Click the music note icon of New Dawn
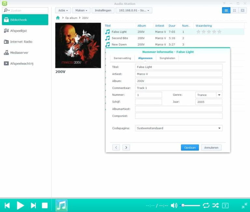The width and height of the screenshot is (250, 212). tap(107, 44)
